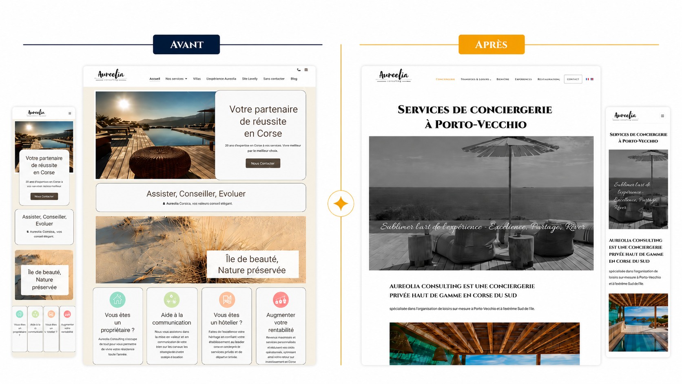Click Assister, Conseiller, Evoluer card in the Avant mobile preview
This screenshot has width=682, height=384.
pyautogui.click(x=44, y=227)
